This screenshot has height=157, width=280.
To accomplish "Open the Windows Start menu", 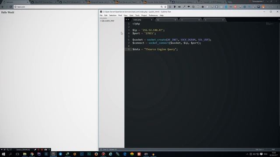I will coord(3,154).
